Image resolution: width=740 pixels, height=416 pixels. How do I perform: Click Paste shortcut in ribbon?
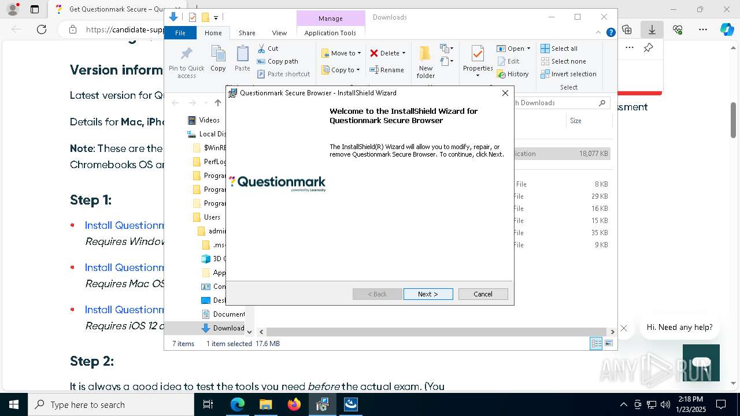point(283,74)
